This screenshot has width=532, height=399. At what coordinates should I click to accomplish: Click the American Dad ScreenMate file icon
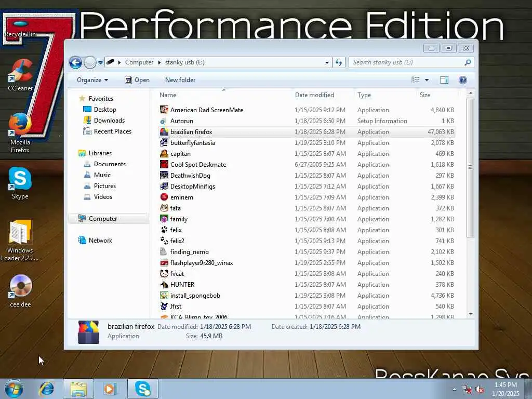tap(164, 110)
